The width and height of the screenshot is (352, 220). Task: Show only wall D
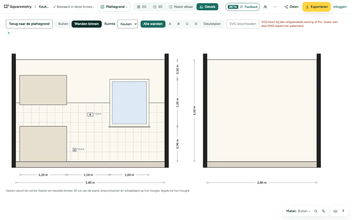[196, 24]
